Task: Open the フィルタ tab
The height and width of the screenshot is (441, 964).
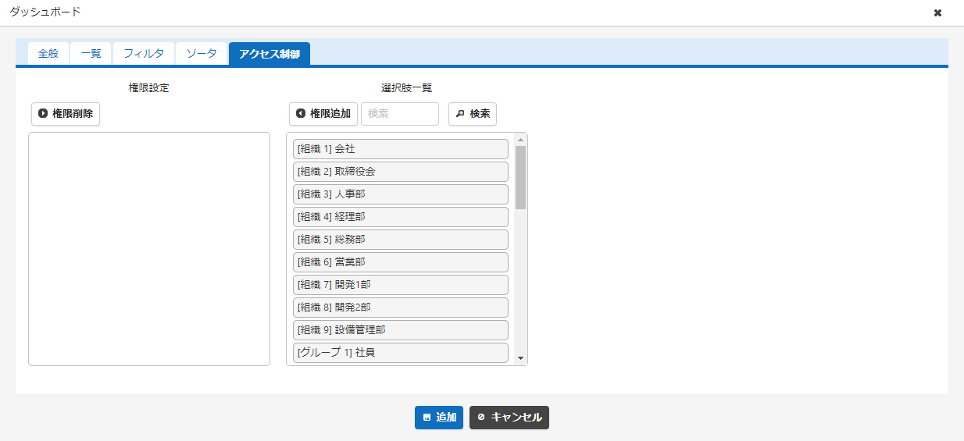Action: coord(144,54)
